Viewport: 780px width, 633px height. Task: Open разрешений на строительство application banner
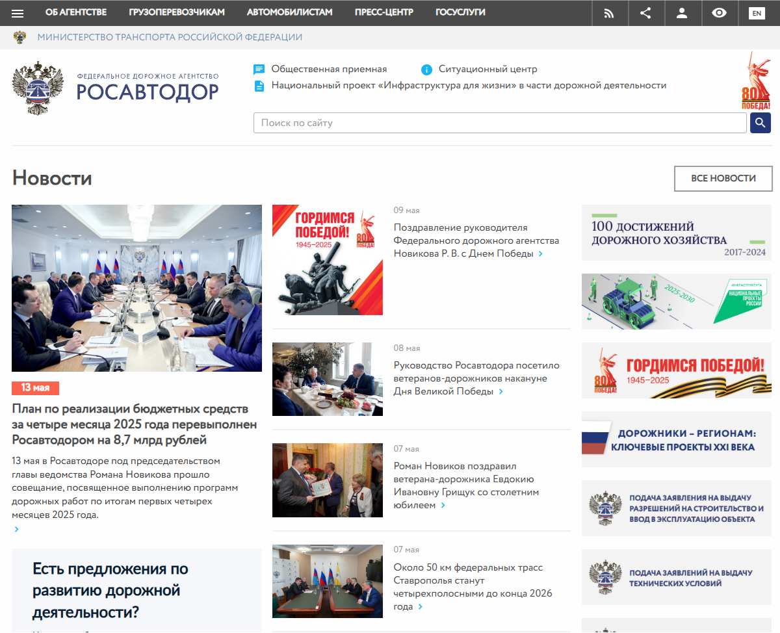pyautogui.click(x=677, y=508)
